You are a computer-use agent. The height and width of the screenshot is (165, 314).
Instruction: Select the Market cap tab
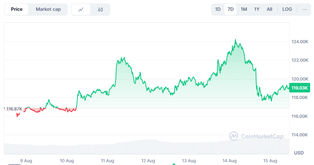click(x=48, y=9)
